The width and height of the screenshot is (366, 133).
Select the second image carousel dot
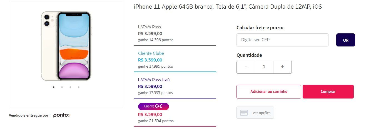click(62, 87)
